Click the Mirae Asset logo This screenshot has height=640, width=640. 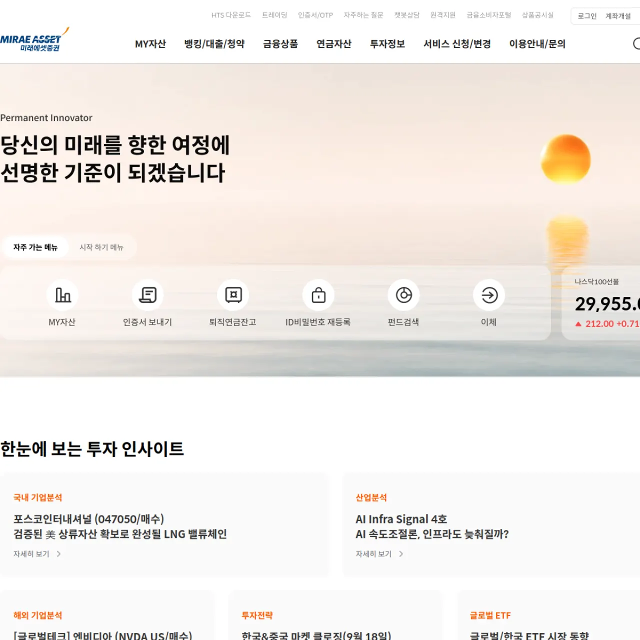[34, 40]
